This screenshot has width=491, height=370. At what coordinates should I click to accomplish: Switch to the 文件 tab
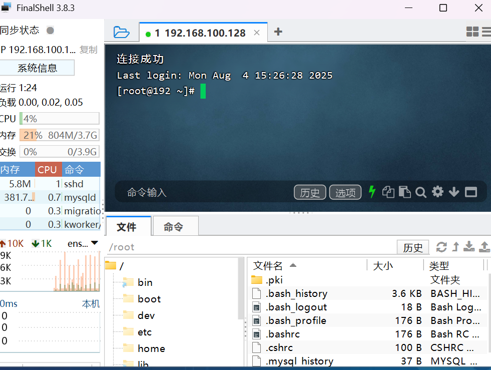pyautogui.click(x=129, y=226)
